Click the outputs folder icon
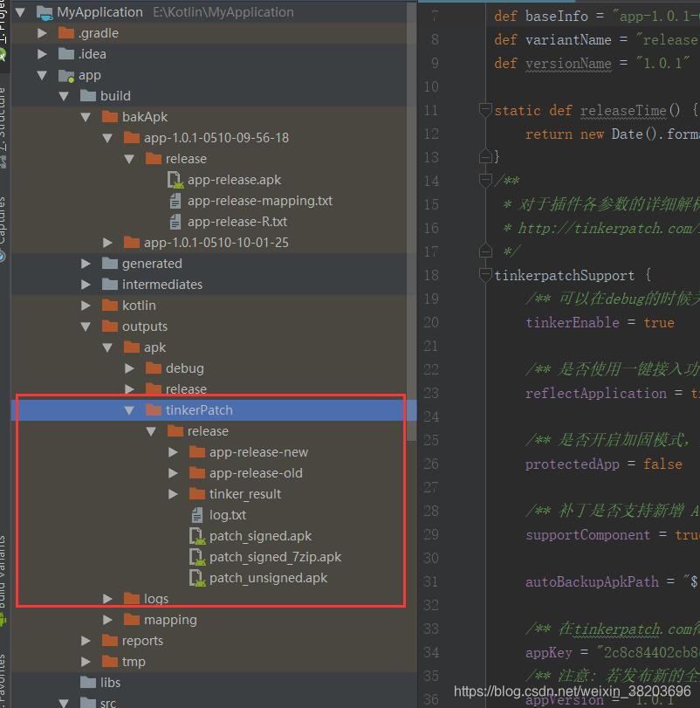Viewport: 700px width, 708px height. (x=110, y=326)
